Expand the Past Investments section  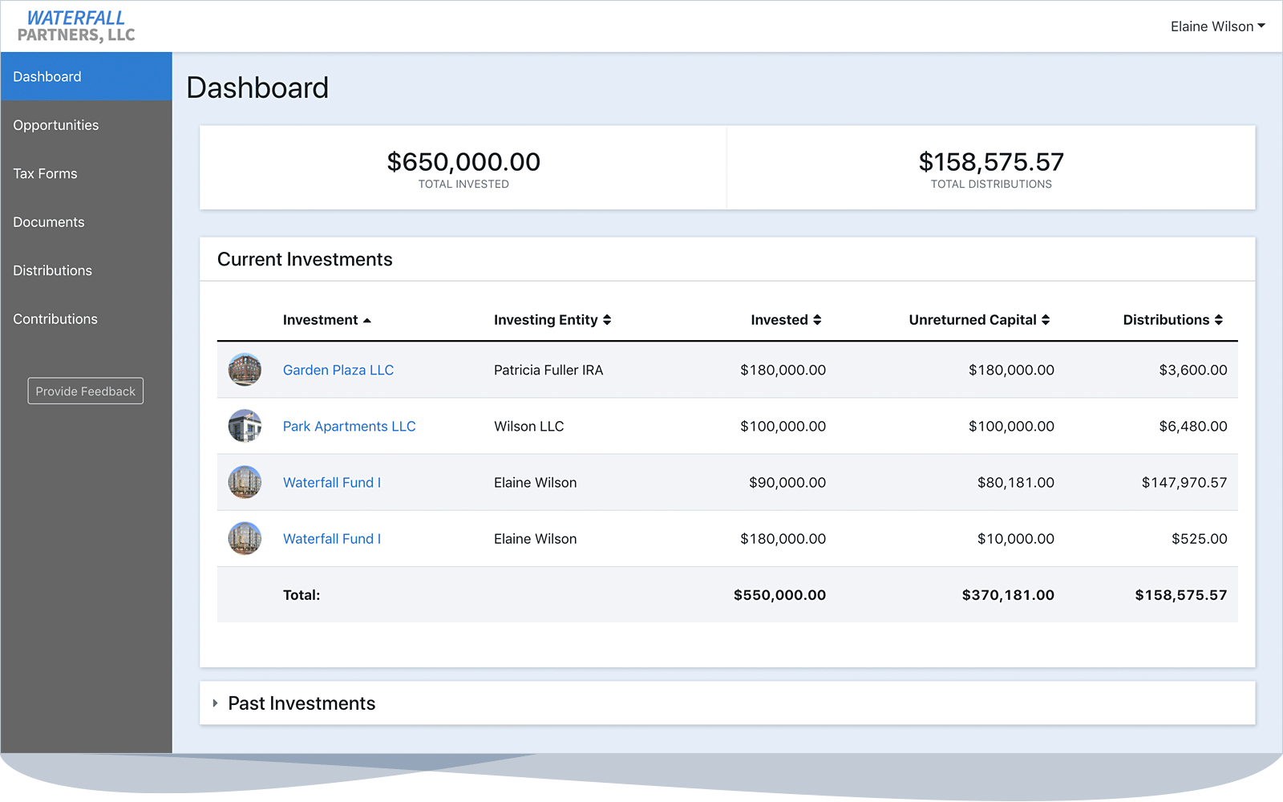point(302,703)
